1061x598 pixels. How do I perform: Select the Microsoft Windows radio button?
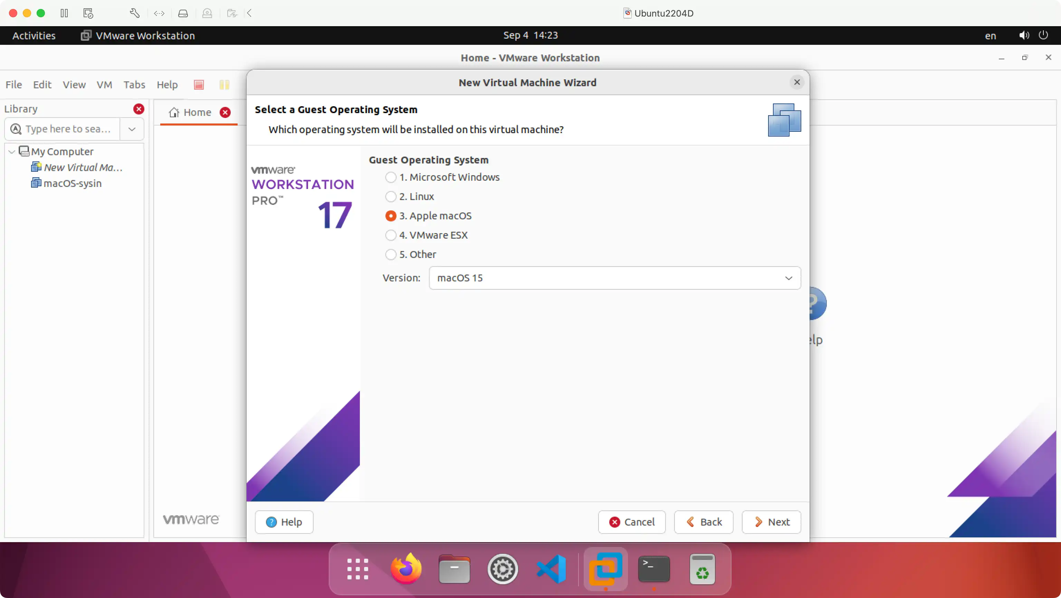[390, 177]
